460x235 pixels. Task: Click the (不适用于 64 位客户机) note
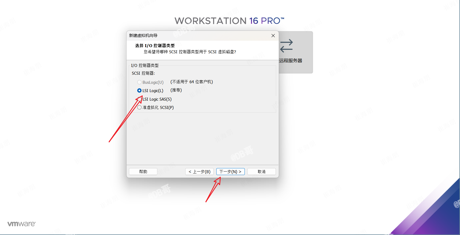tap(192, 82)
